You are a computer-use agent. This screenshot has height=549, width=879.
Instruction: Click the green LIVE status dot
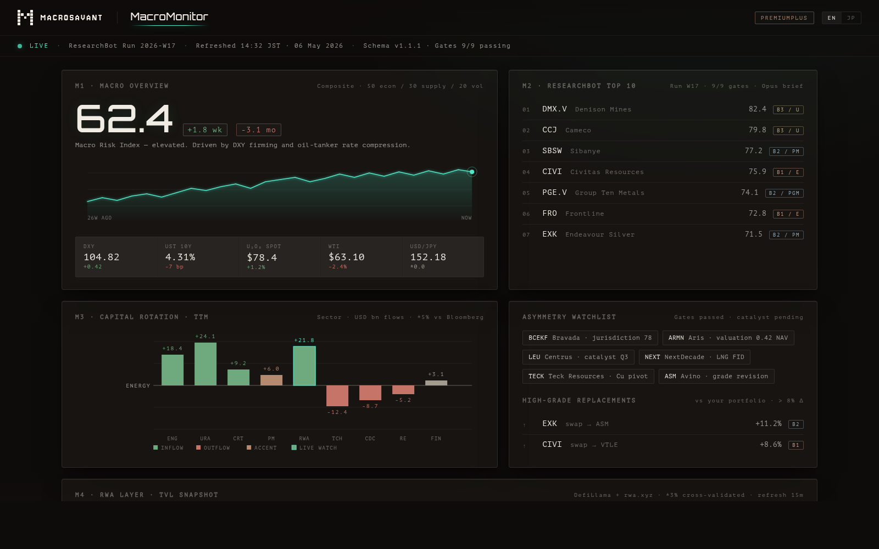pos(20,46)
